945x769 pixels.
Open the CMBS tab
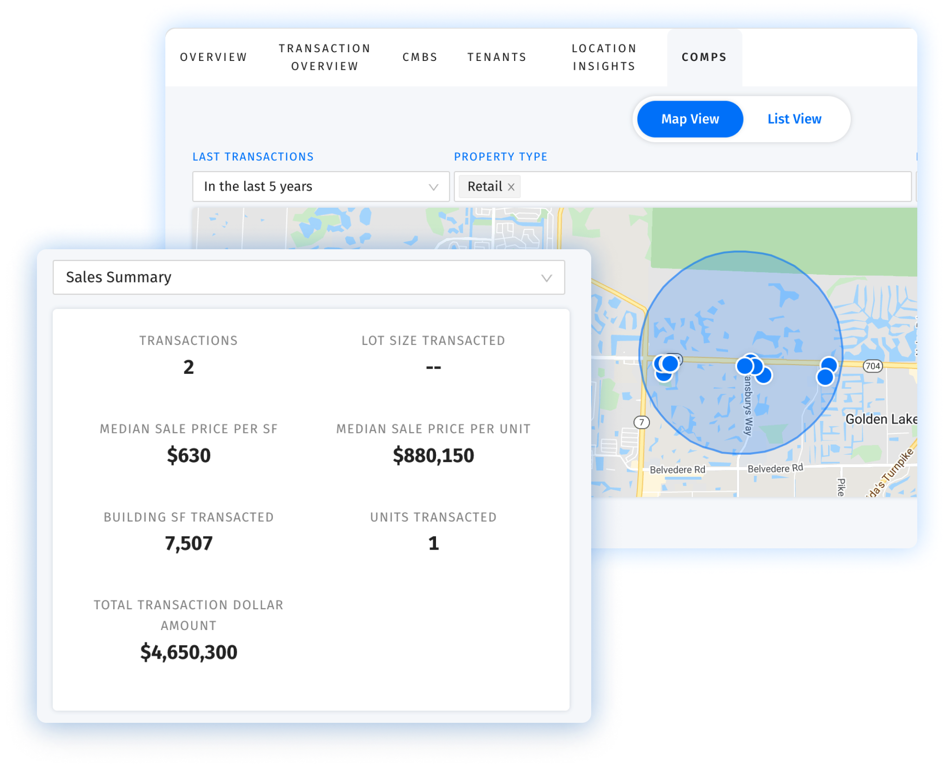[420, 57]
